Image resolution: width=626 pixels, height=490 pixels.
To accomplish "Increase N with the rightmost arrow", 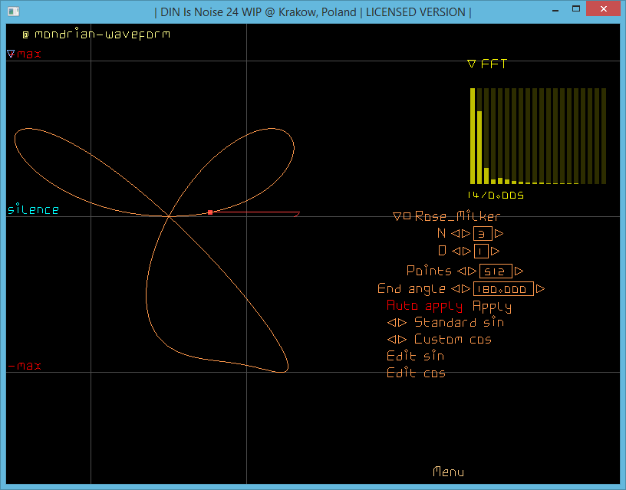I will (x=499, y=234).
